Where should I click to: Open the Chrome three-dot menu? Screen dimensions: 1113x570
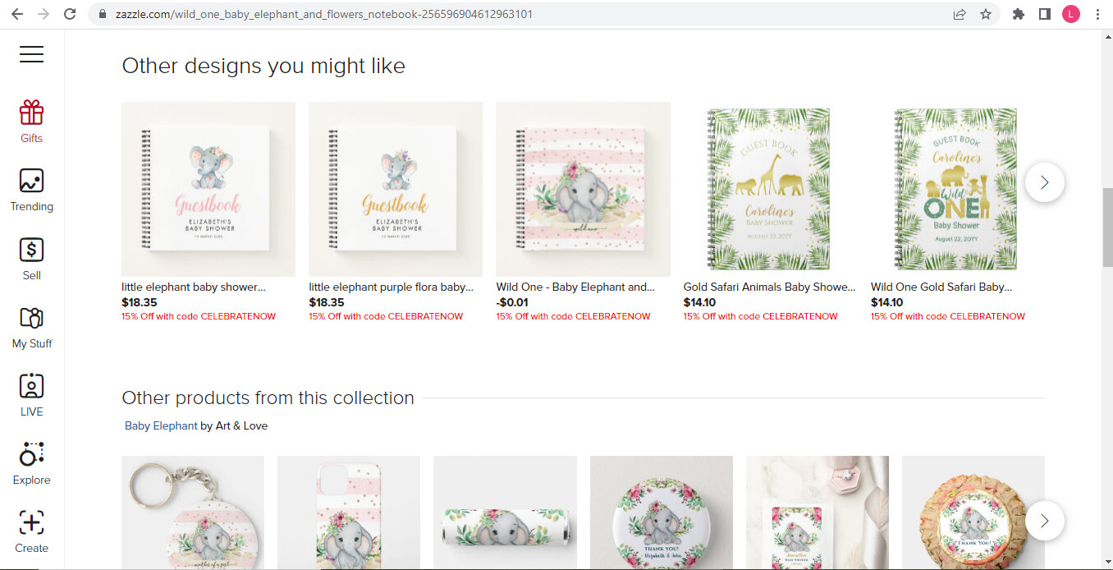tap(1097, 14)
